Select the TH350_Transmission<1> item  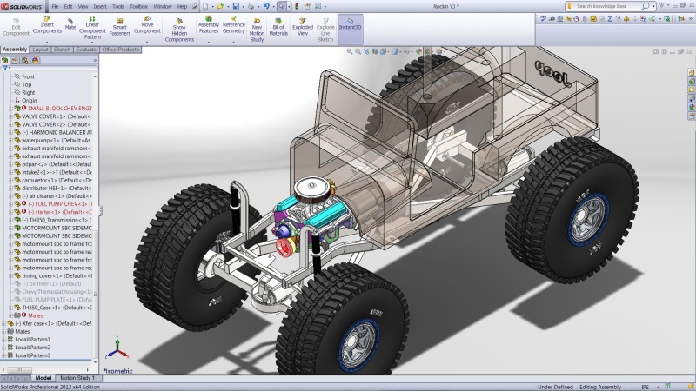[x=56, y=220]
